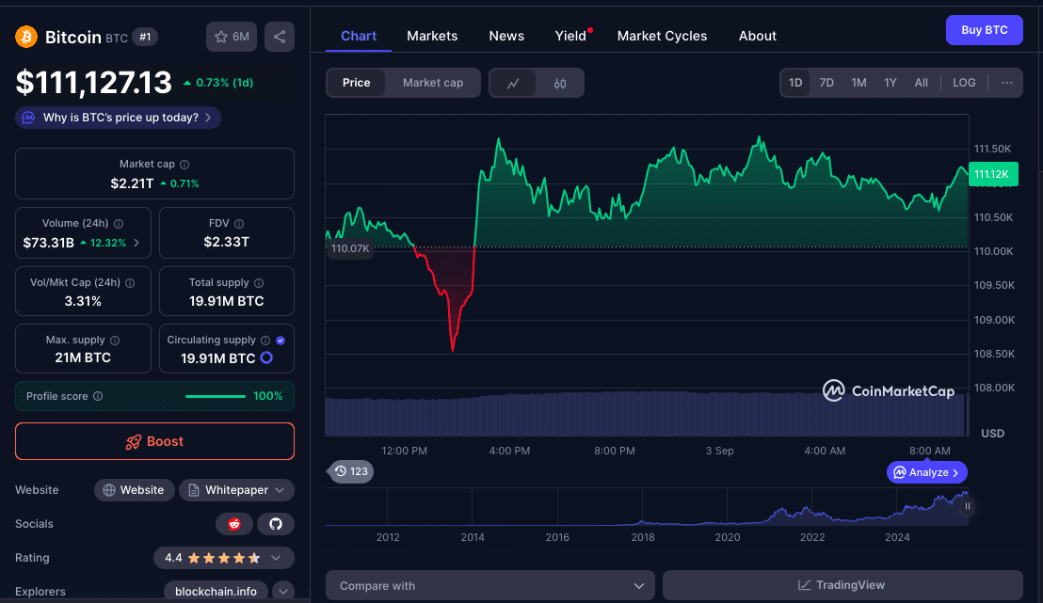Screen dimensions: 1043x603
Task: Select the 1M time range
Action: [858, 83]
